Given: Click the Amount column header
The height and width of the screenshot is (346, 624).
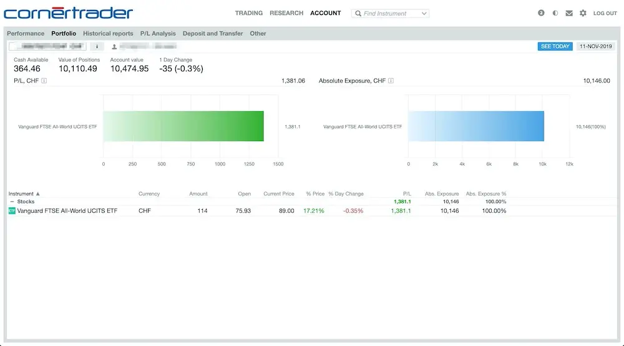Looking at the screenshot, I should coord(198,194).
